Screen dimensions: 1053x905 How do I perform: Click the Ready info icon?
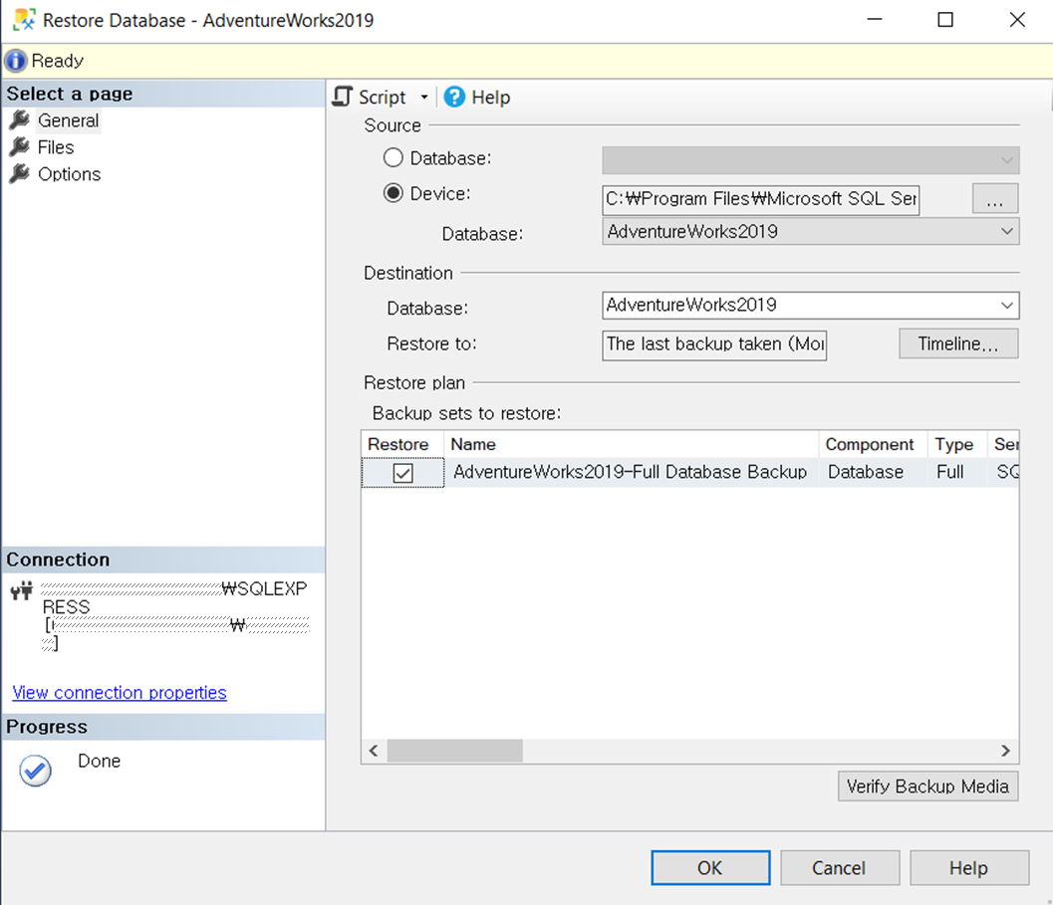16,61
